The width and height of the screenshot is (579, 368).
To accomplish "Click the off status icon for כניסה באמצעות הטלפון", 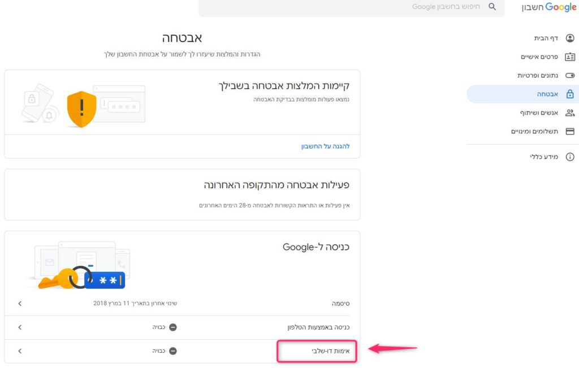I will 173,327.
